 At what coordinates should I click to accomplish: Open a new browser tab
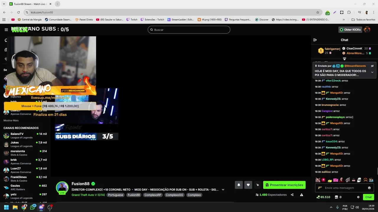pos(58,4)
